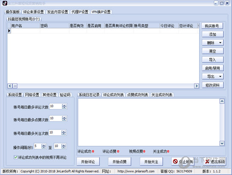Click the 添加 account button
Image resolution: width=232 pixels, height=175 pixels.
213,34
